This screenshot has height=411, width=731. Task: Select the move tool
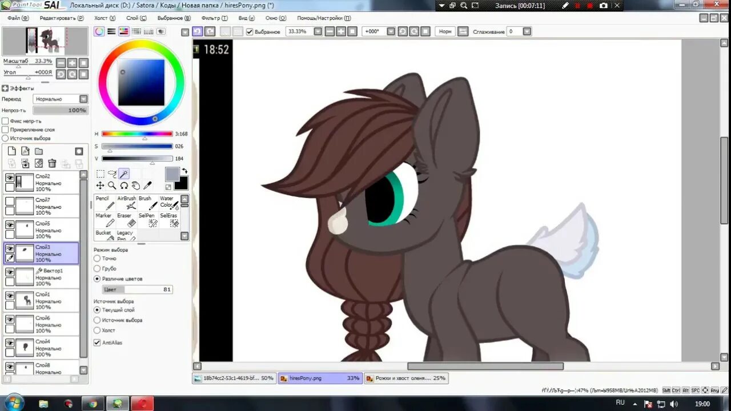pyautogui.click(x=100, y=186)
